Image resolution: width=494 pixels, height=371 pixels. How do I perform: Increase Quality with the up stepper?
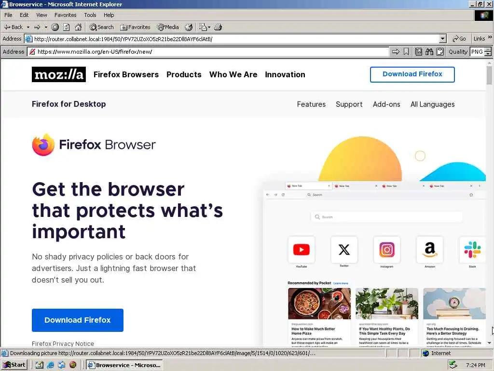tap(488, 50)
